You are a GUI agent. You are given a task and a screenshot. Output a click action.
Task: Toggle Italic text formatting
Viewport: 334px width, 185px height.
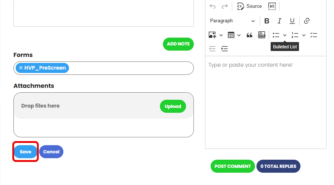[x=279, y=21]
